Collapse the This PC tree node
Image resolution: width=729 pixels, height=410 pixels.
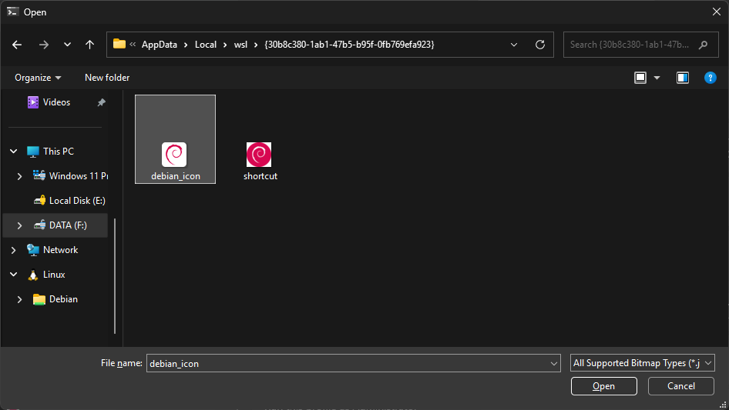(14, 152)
